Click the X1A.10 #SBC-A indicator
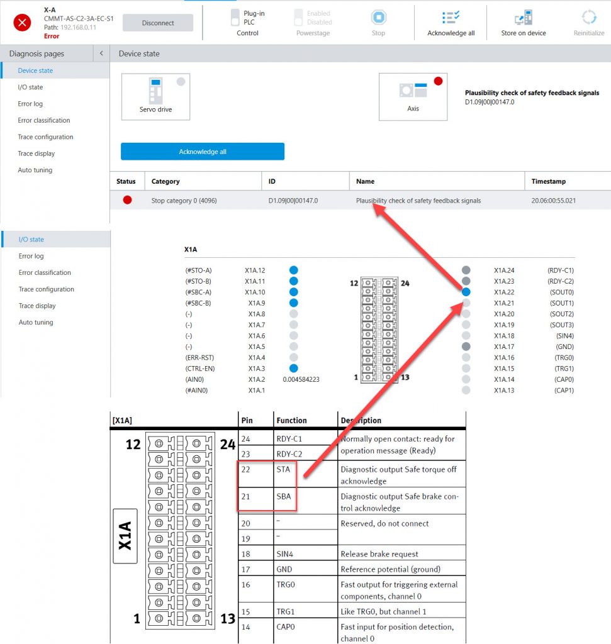Screen dimensions: 611x644 pyautogui.click(x=293, y=292)
